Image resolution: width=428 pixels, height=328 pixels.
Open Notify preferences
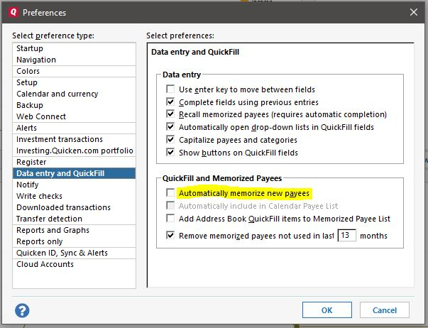point(74,185)
